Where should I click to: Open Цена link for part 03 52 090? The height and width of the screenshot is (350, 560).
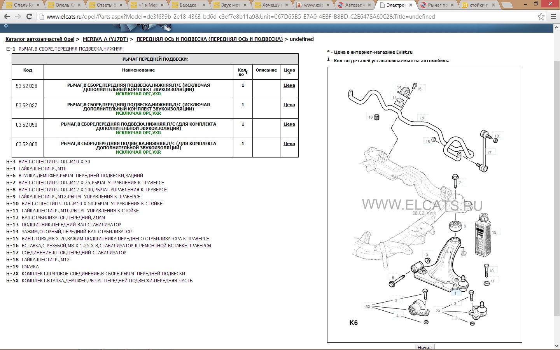(289, 124)
